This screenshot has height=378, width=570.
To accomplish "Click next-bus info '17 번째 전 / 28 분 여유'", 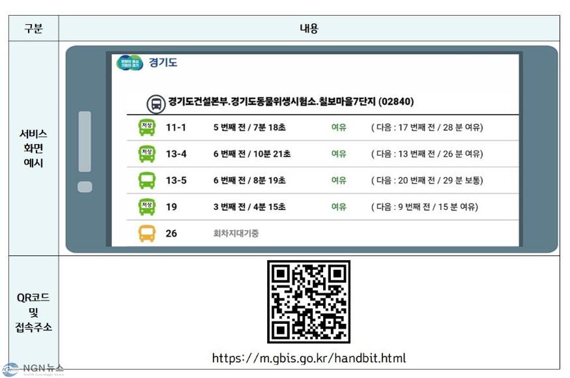I will 427,127.
